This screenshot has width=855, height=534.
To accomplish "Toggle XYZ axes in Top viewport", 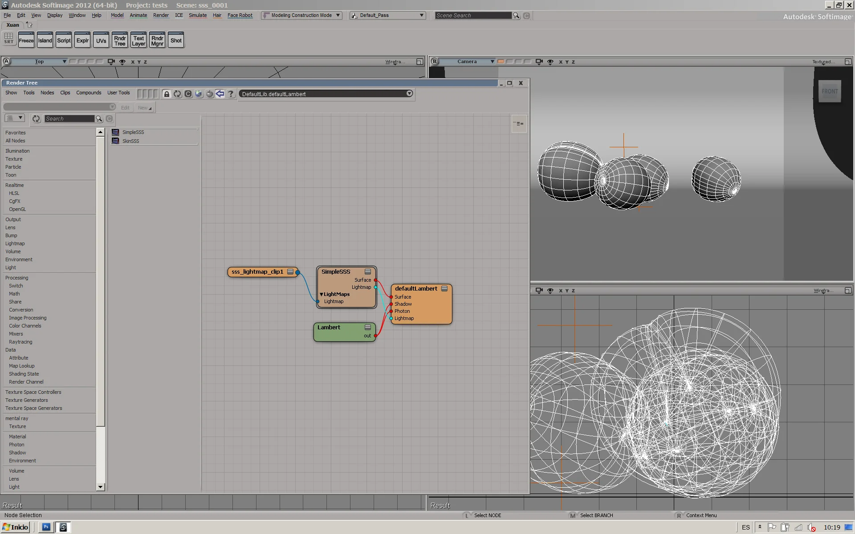I will (139, 62).
